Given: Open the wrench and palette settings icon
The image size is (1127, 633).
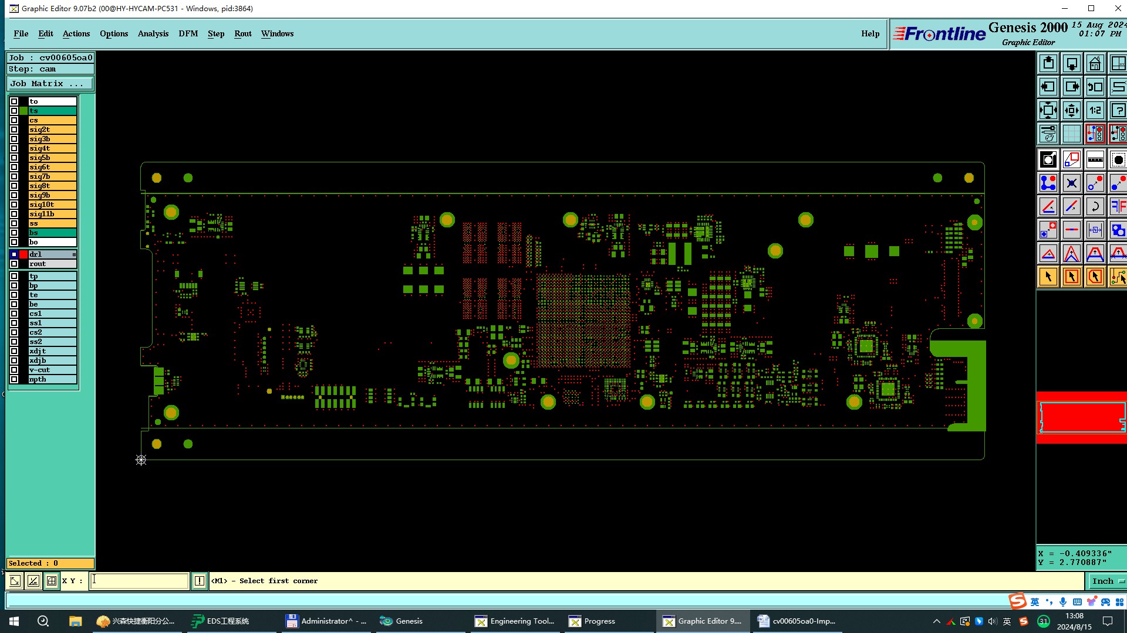Looking at the screenshot, I should (x=1048, y=134).
